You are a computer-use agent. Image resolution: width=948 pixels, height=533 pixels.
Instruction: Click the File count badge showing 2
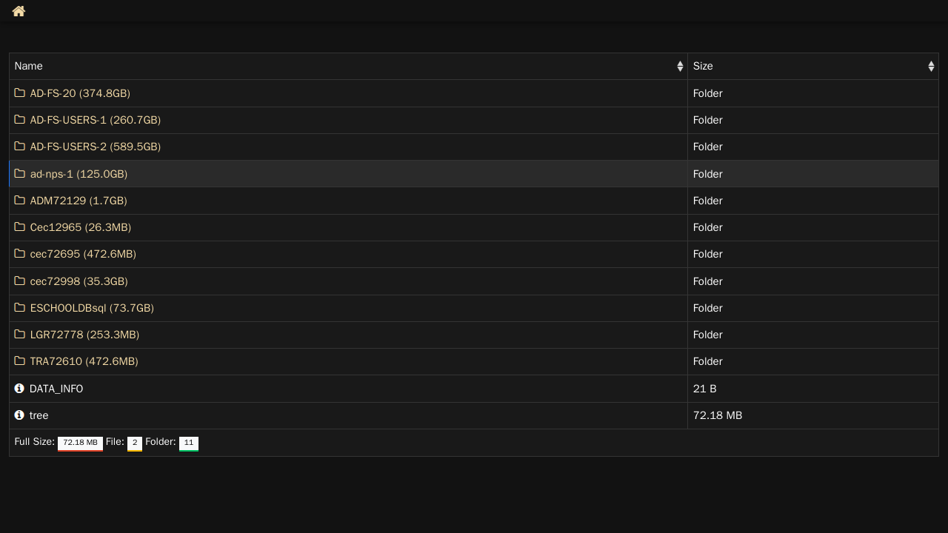135,443
